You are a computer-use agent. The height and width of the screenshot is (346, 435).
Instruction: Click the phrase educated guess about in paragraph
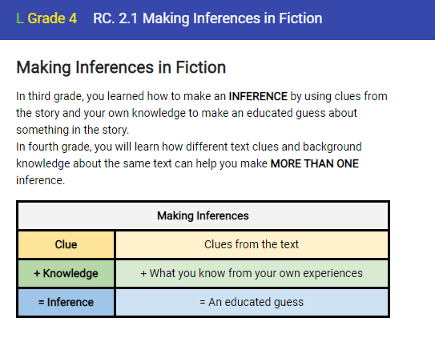302,113
